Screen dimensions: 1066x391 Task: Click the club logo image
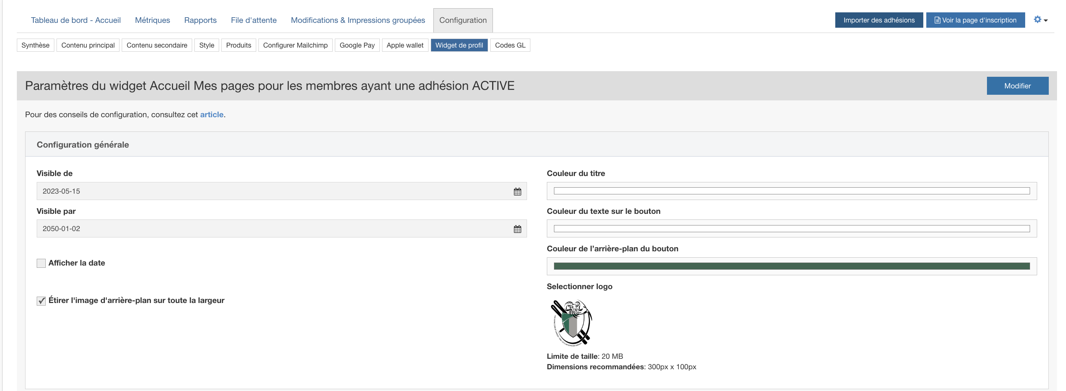[x=571, y=323]
